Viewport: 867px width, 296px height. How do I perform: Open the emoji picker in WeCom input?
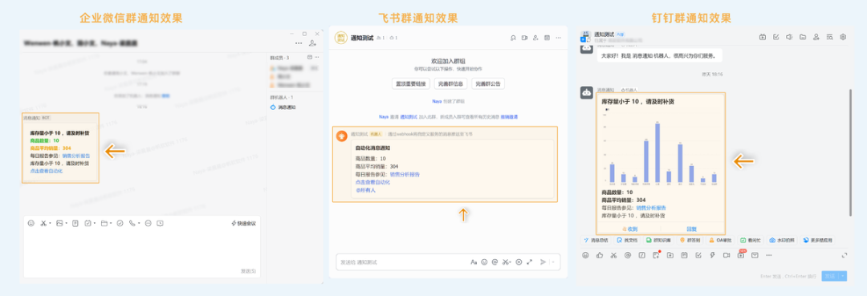click(x=31, y=223)
